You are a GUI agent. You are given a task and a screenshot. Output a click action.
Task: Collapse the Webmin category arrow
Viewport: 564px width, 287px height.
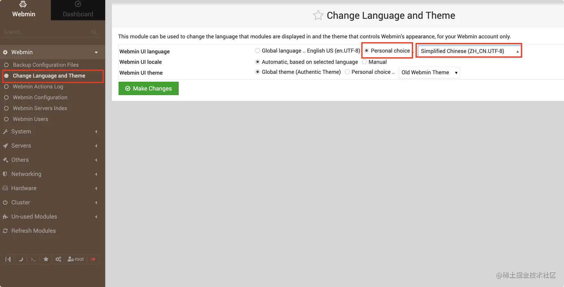96,53
